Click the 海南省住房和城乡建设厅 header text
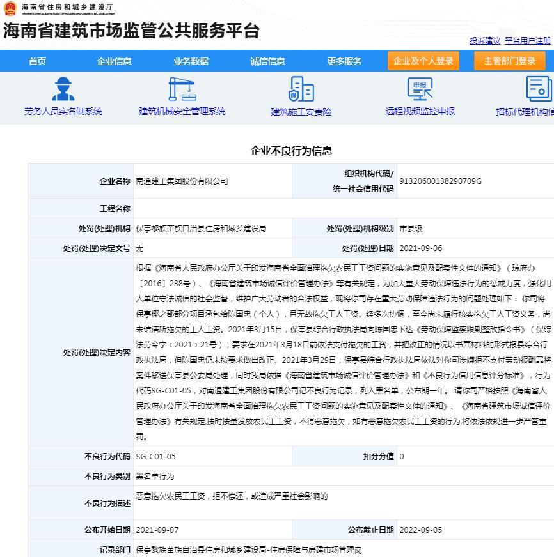Screen dimensions: 554x557 click(x=67, y=7)
